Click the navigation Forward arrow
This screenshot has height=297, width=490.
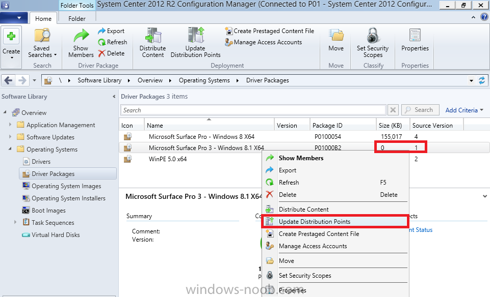[x=22, y=80]
